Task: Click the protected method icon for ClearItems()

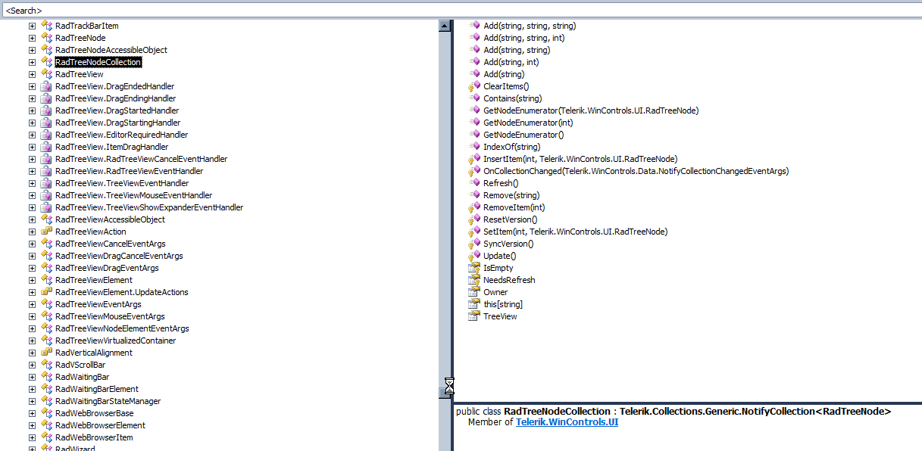Action: coord(474,86)
